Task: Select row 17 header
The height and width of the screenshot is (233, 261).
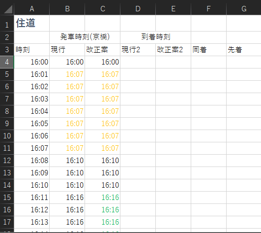Action: tap(7, 222)
